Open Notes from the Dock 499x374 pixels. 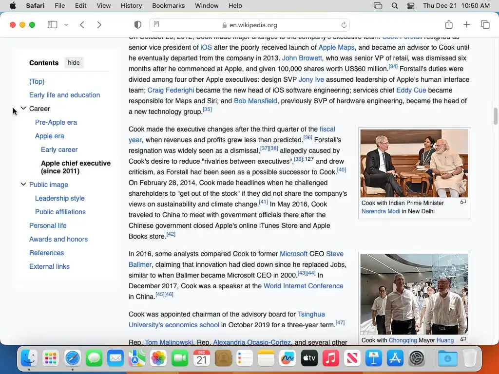coord(266,358)
